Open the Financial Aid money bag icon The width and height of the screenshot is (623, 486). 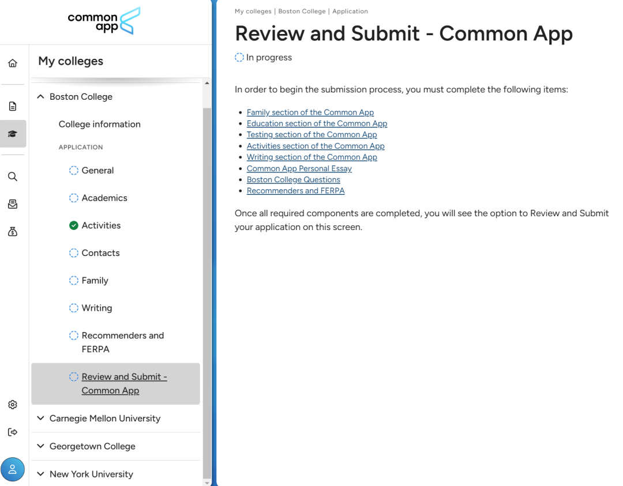pyautogui.click(x=13, y=232)
